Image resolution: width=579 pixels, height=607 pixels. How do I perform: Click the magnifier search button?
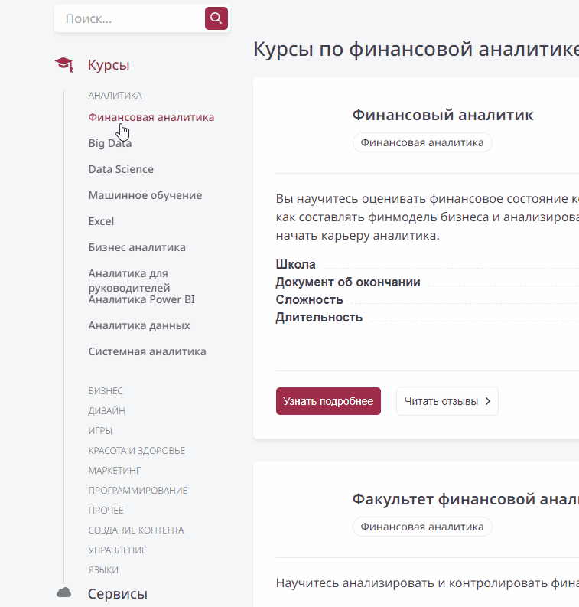[x=216, y=18]
